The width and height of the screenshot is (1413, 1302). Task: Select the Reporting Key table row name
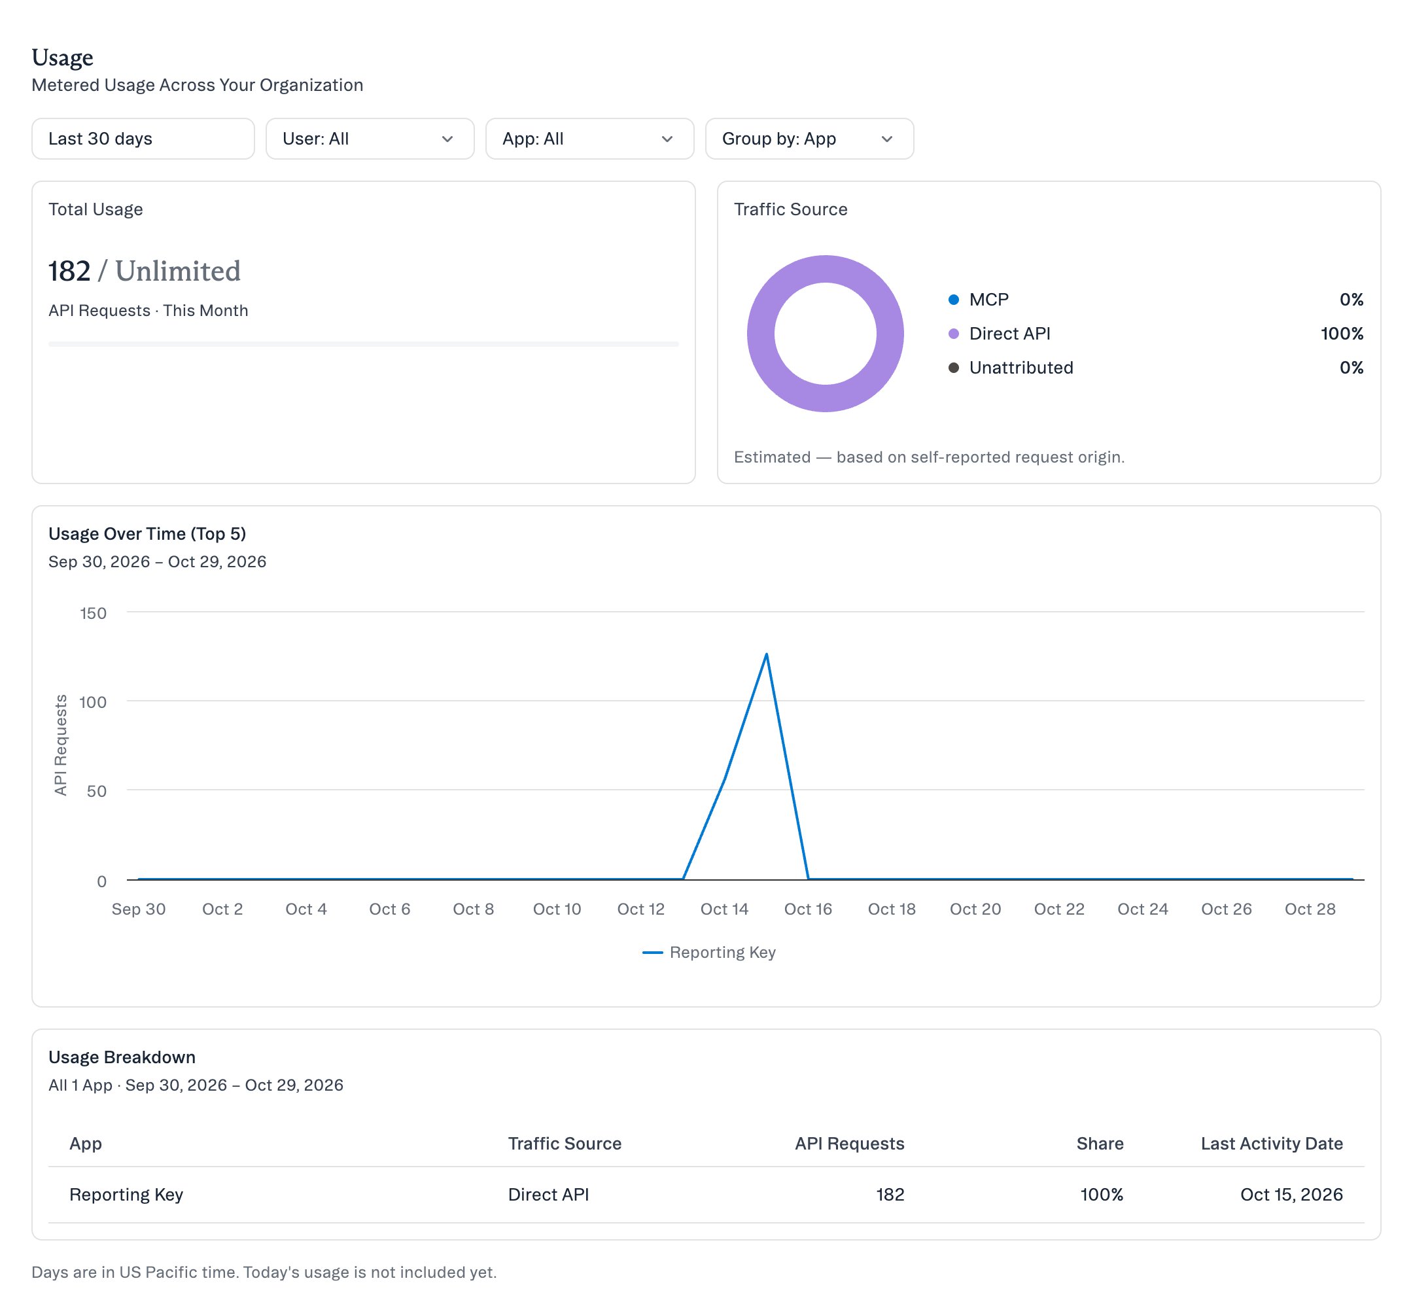coord(126,1194)
